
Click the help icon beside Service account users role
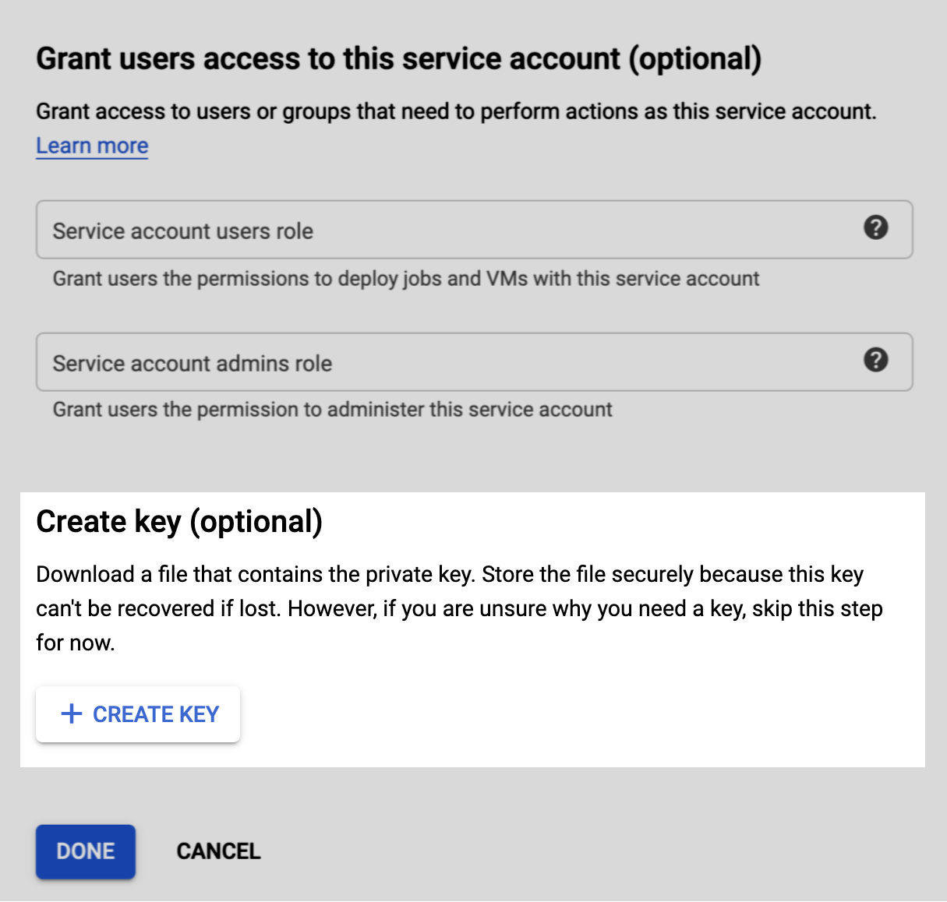[x=877, y=228]
